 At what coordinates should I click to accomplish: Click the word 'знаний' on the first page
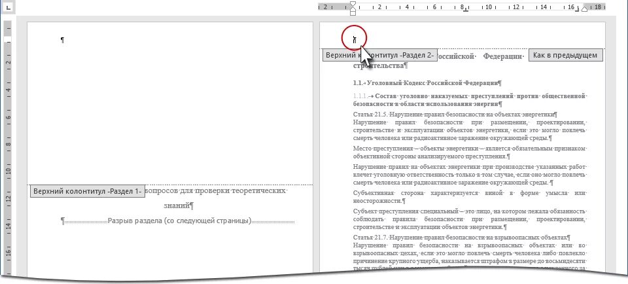coord(177,206)
